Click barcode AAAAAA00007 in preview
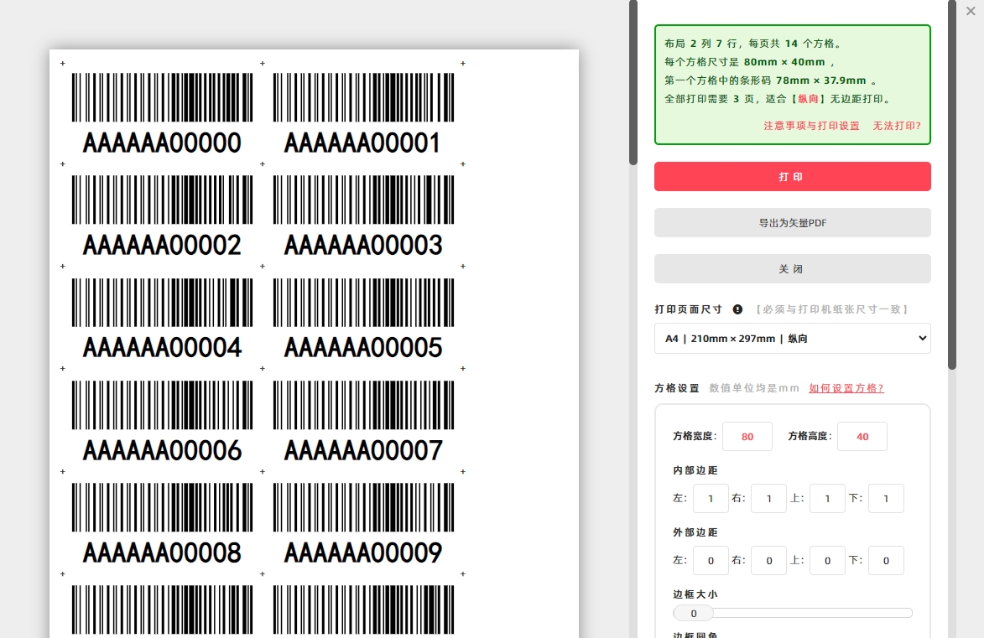This screenshot has height=638, width=984. tap(363, 421)
